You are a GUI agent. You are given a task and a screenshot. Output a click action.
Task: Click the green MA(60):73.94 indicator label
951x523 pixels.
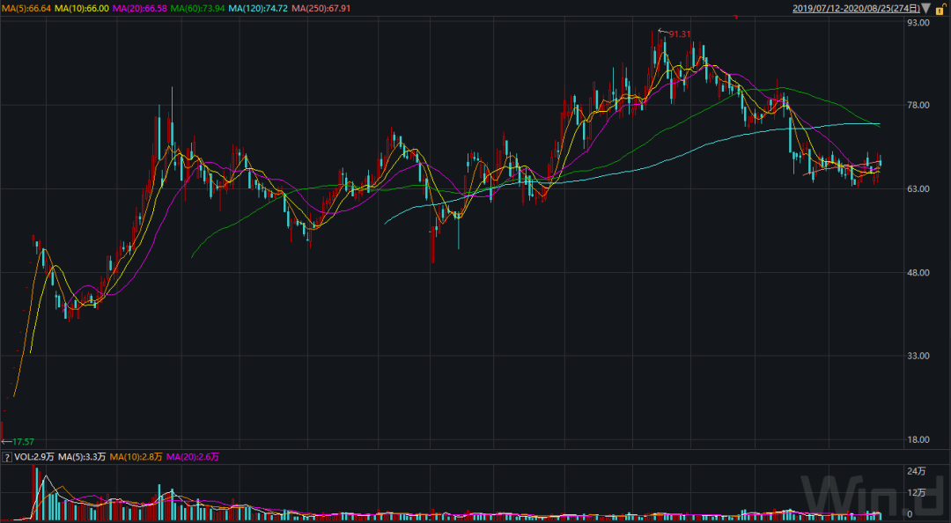coord(196,8)
